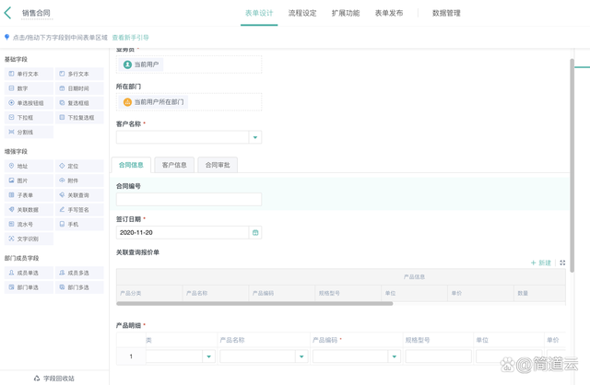Open the calendar icon for 签订日期
The height and width of the screenshot is (385, 590).
coord(255,232)
